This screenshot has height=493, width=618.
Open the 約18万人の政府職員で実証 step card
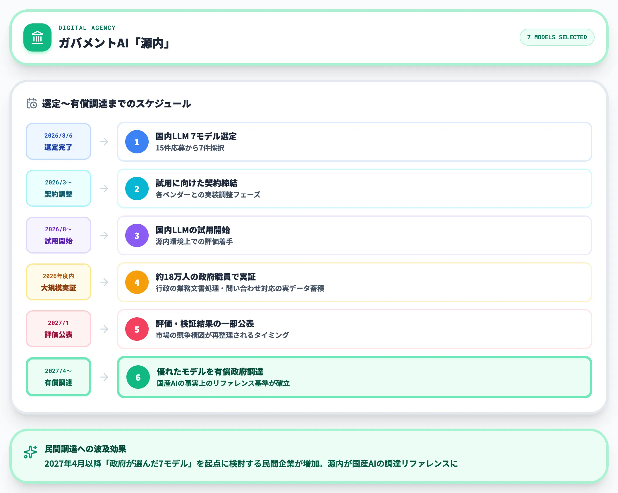click(355, 282)
